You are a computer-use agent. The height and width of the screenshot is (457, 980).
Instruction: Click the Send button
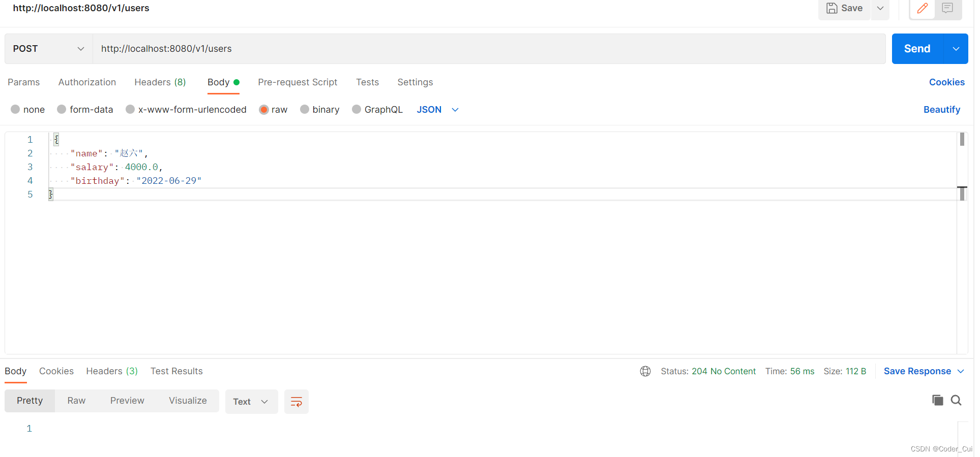click(917, 49)
